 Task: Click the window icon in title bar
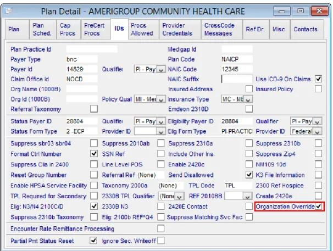click(x=9, y=10)
